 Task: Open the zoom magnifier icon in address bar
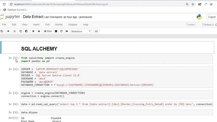coord(187,4)
